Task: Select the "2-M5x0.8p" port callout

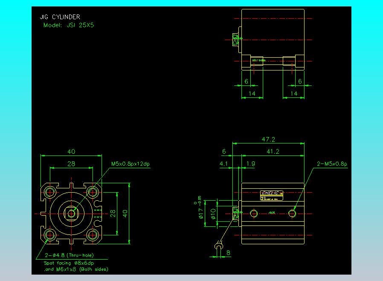Action: tap(332, 164)
